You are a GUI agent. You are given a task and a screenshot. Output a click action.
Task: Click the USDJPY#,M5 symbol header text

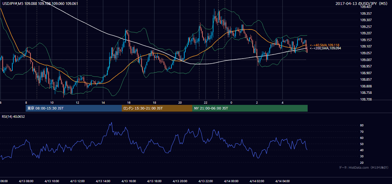click(40, 4)
